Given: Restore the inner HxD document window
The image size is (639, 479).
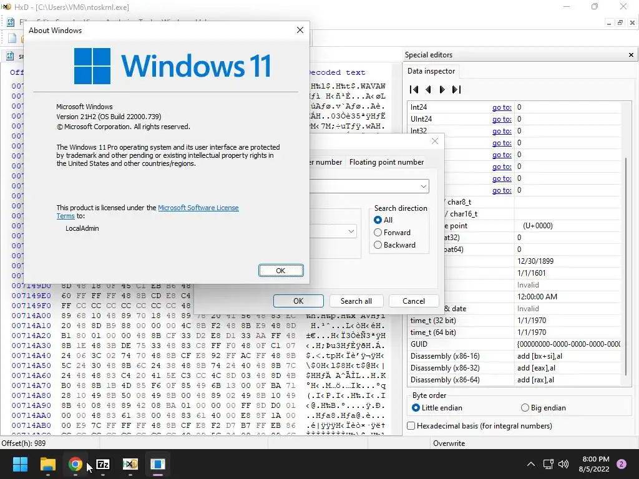Looking at the screenshot, I should (620, 23).
